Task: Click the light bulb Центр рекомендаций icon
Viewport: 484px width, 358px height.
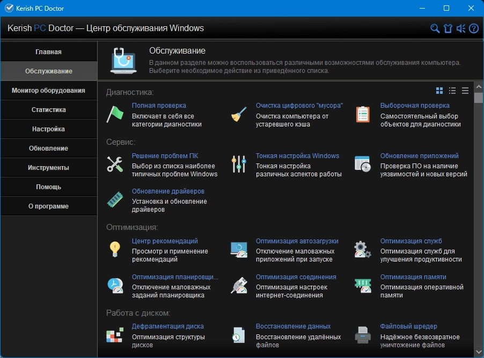Action: pyautogui.click(x=115, y=249)
